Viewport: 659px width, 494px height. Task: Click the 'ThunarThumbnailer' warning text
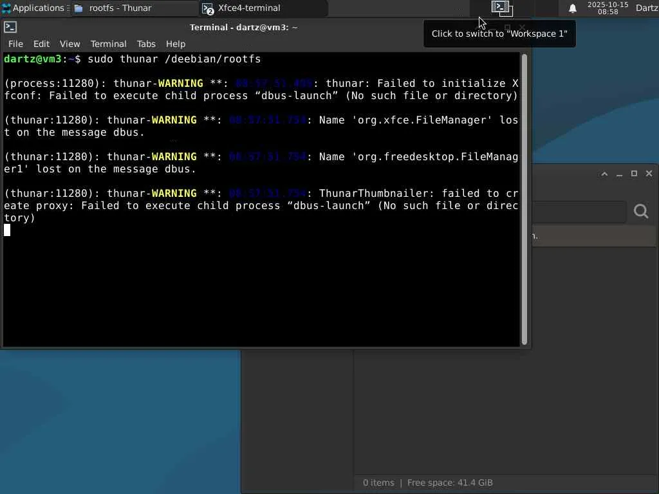pyautogui.click(x=376, y=193)
